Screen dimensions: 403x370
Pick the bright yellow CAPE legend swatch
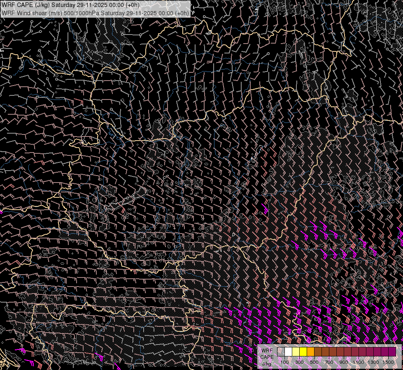303,351
